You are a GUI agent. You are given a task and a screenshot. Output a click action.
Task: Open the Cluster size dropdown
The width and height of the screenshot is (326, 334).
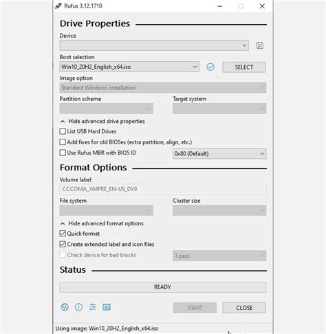tap(219, 210)
